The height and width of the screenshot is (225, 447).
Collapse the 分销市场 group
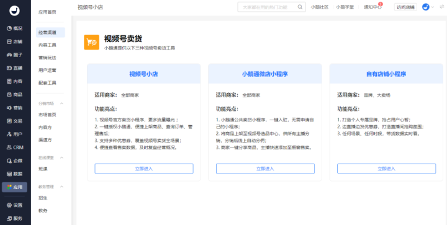(x=61, y=104)
